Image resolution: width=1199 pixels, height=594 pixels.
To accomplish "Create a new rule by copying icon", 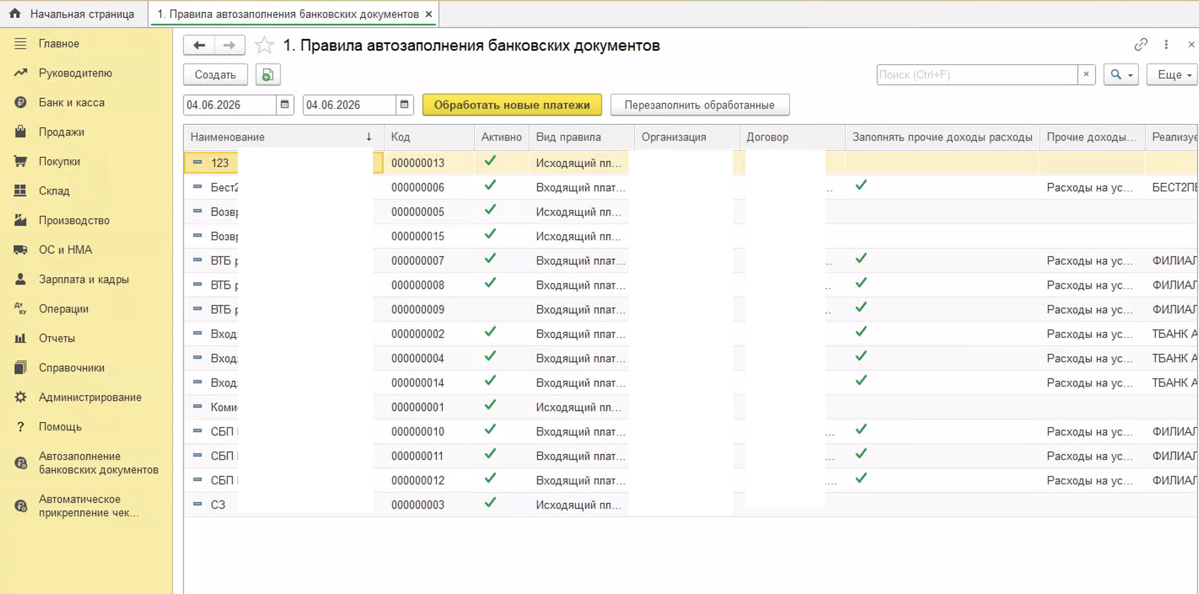I will tap(268, 75).
